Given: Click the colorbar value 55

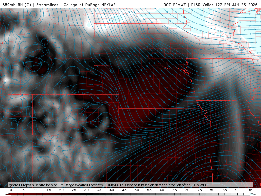Looking at the screenshot, I should (149, 190).
